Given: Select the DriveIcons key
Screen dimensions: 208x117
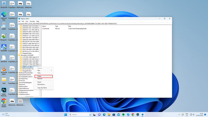Looking at the screenshot, I should [22, 81].
